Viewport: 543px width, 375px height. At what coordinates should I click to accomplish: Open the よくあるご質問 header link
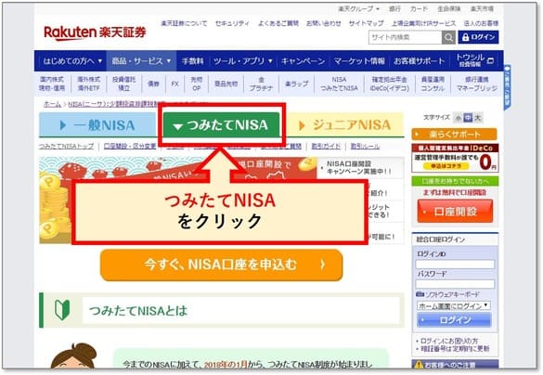(x=278, y=23)
